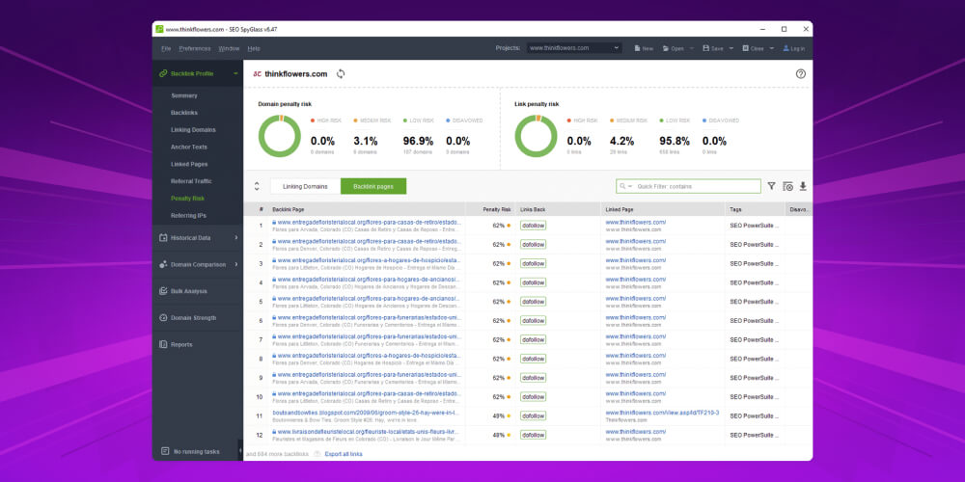Collapse the Backlink Profile section arrow
This screenshot has width=965, height=482.
coord(235,74)
